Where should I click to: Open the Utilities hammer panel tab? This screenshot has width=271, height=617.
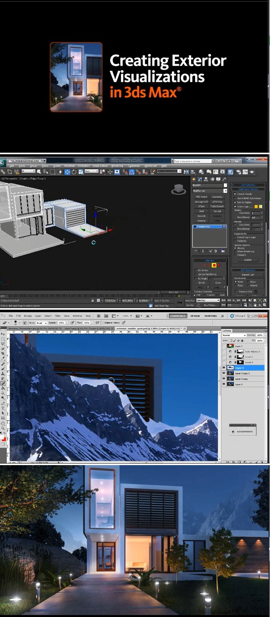[x=225, y=179]
